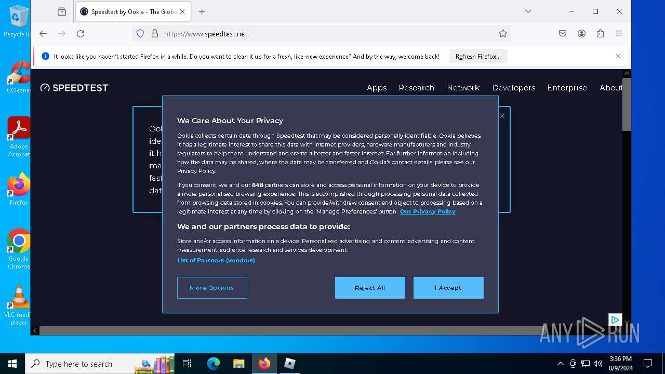665x374 pixels.
Task: Click the AdChoices icon
Action: click(x=615, y=319)
